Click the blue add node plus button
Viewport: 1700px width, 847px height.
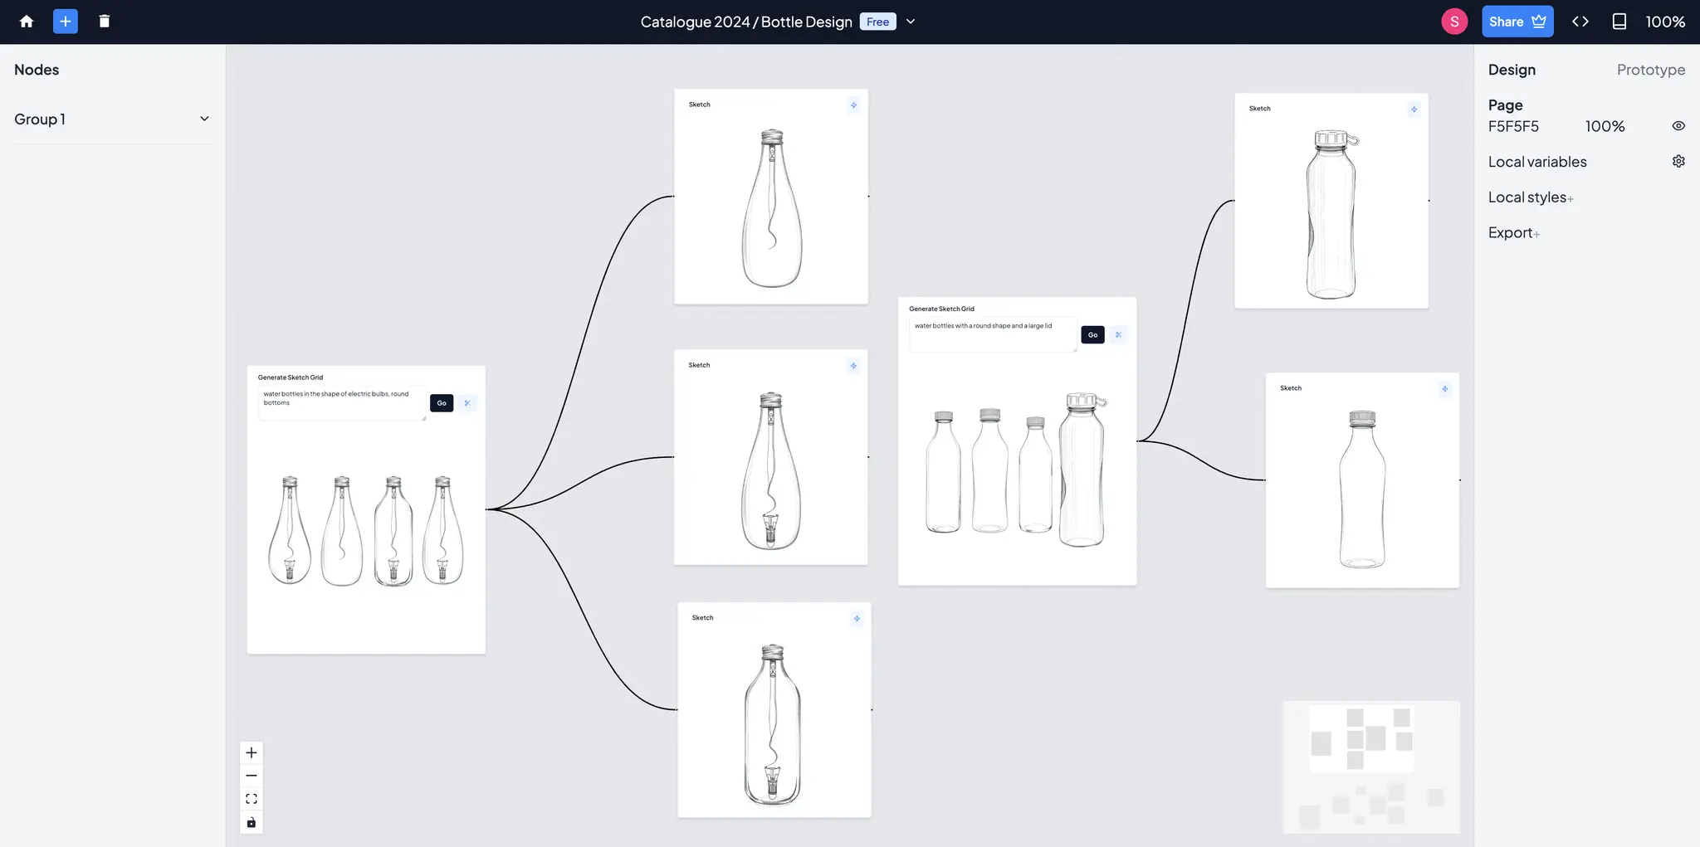(x=66, y=22)
